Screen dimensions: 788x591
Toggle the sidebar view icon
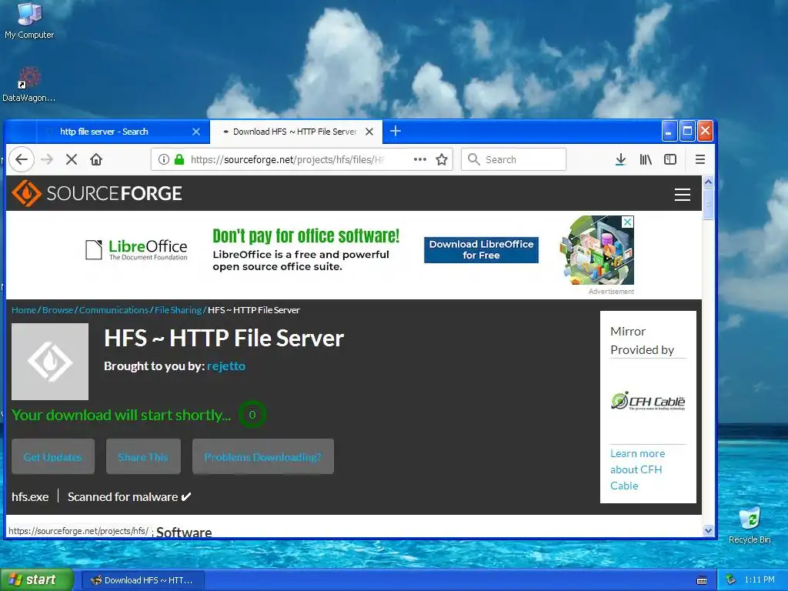tap(670, 159)
